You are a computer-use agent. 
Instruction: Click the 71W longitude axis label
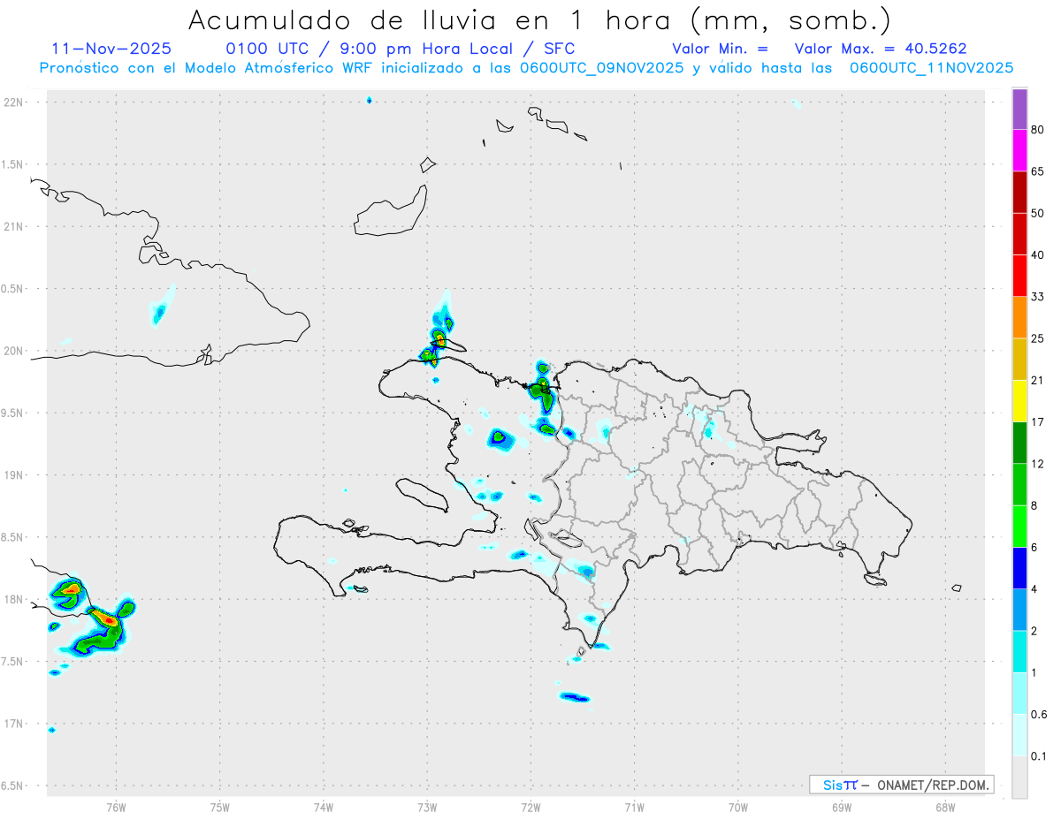[x=634, y=807]
